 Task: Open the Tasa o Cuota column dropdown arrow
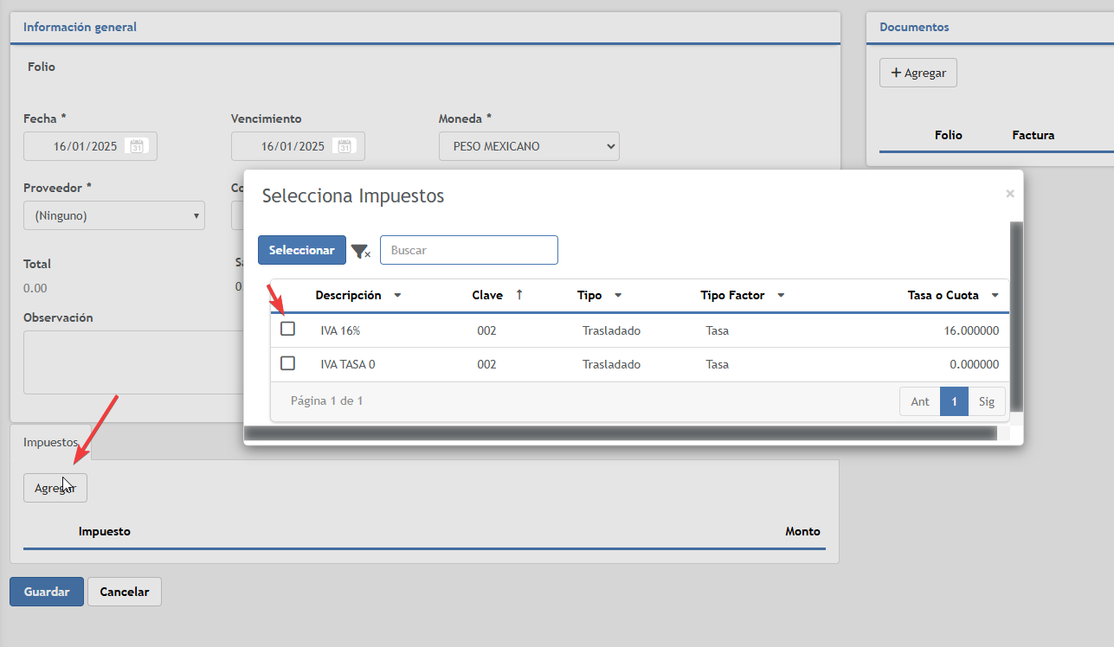(995, 296)
